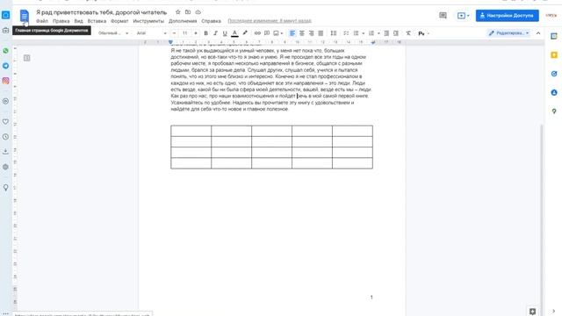Underline the selected text
This screenshot has height=316, width=562.
click(x=225, y=33)
